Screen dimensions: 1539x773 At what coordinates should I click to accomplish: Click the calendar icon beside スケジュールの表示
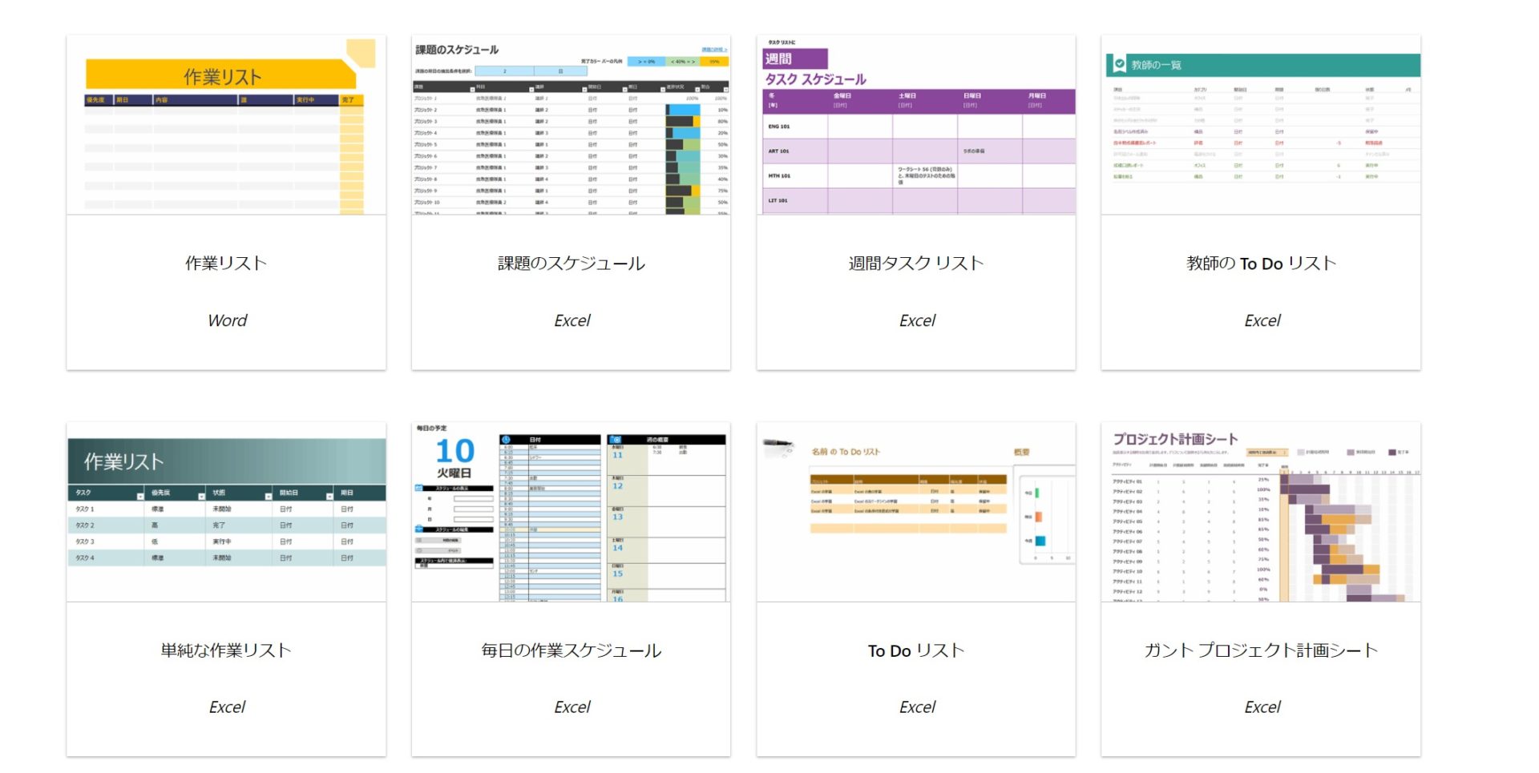[x=419, y=488]
